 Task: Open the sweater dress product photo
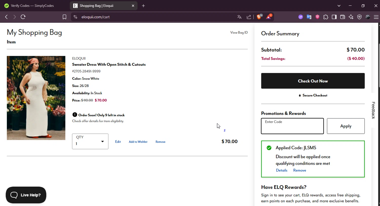coord(36,98)
